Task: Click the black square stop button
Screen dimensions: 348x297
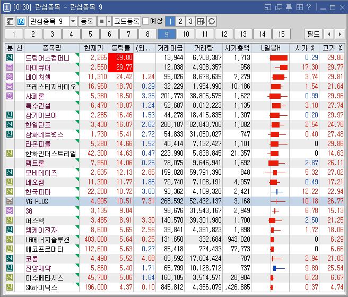Action: click(102, 22)
